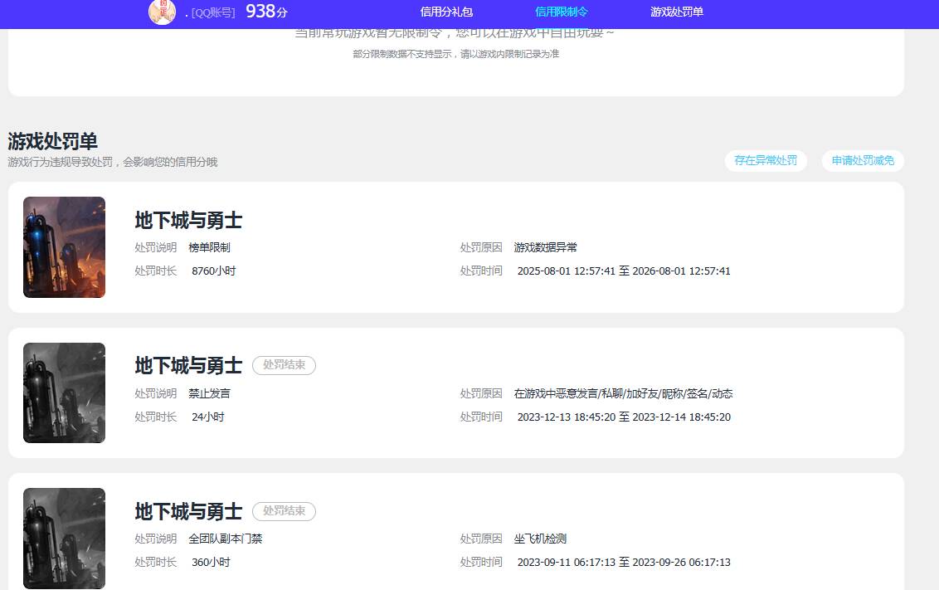Click the 8760小时 penalty duration text

click(x=213, y=271)
